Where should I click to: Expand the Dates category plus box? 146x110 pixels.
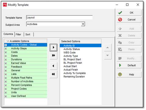tap(6, 56)
